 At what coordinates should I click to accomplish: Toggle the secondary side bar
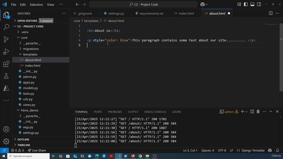click(x=259, y=4)
